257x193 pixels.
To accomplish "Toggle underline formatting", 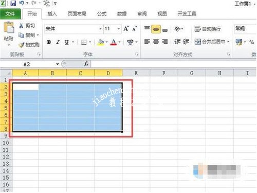I will (67, 42).
